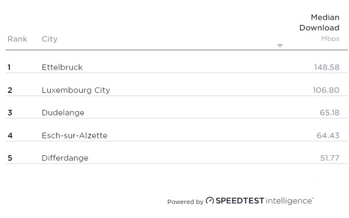Click rank number 1
The width and height of the screenshot is (349, 218).
[x=9, y=67]
